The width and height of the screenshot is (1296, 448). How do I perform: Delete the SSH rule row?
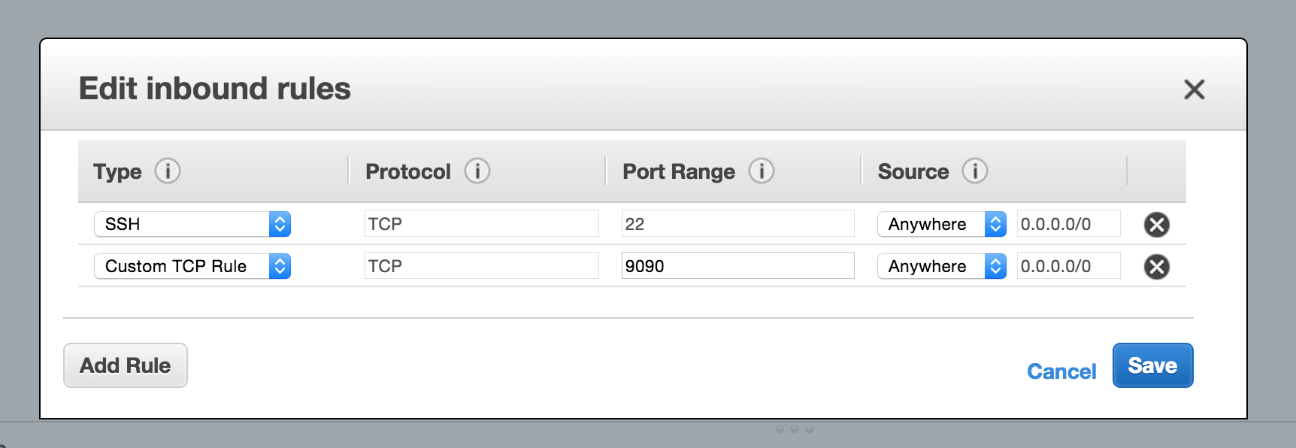coord(1156,224)
